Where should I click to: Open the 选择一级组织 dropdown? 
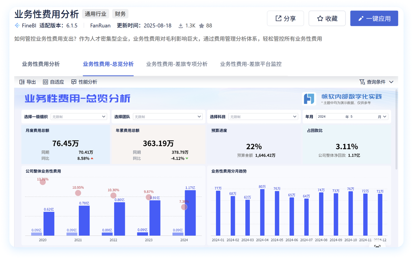[78, 117]
